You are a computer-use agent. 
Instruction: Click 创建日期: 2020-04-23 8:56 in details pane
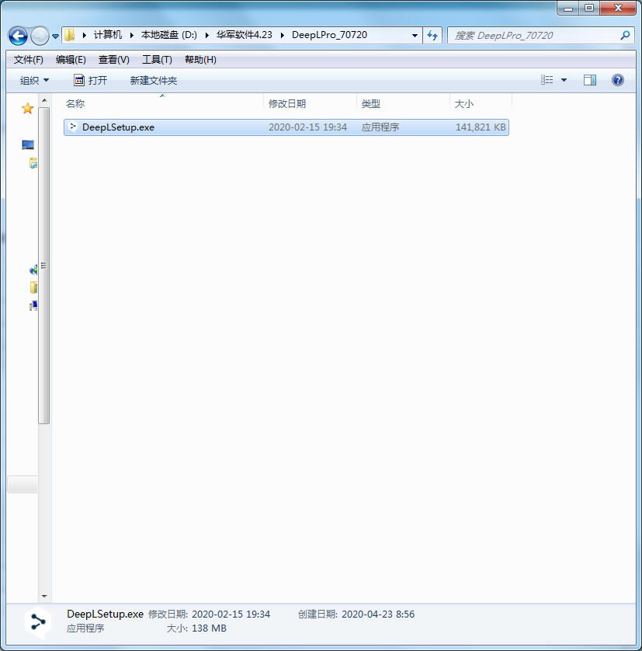pyautogui.click(x=356, y=614)
